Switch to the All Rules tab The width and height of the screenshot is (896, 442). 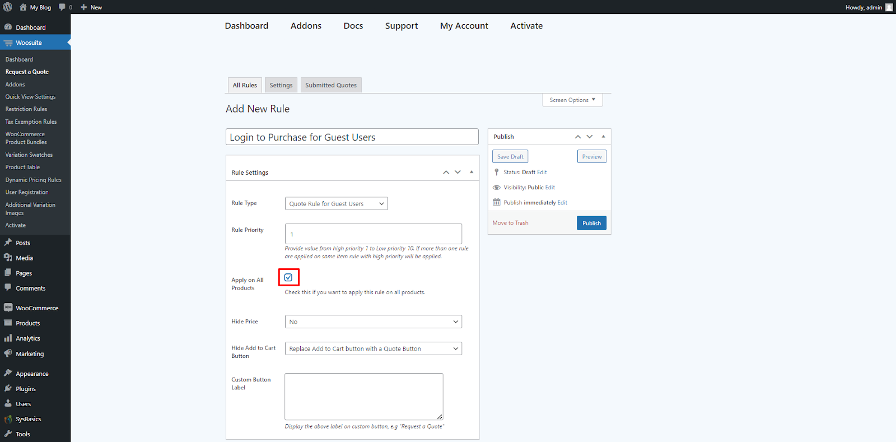[245, 85]
